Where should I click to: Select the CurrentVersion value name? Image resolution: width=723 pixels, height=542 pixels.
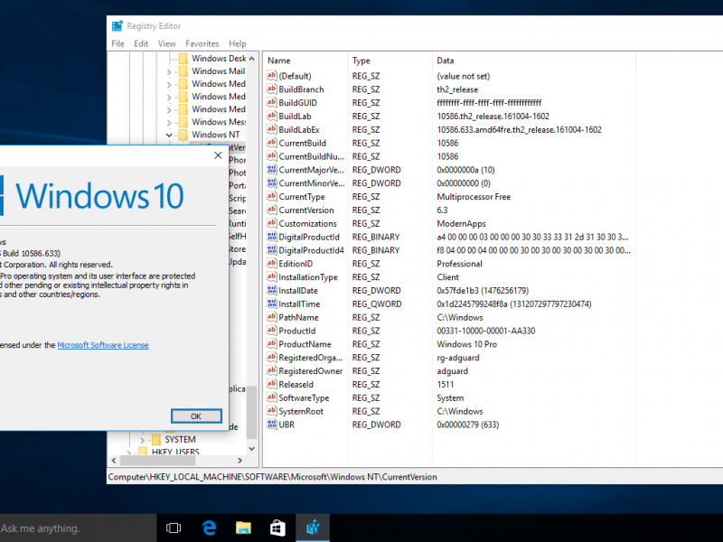pos(306,210)
